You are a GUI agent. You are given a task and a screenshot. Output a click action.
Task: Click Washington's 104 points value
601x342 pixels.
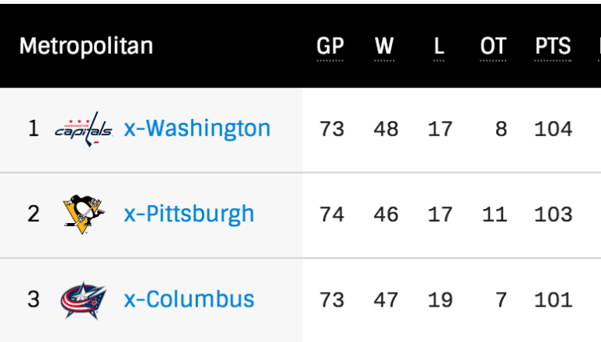click(553, 128)
